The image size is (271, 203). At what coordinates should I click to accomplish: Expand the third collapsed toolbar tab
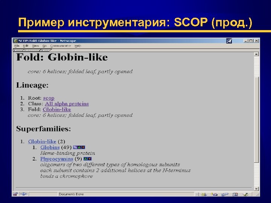(x=46, y=50)
